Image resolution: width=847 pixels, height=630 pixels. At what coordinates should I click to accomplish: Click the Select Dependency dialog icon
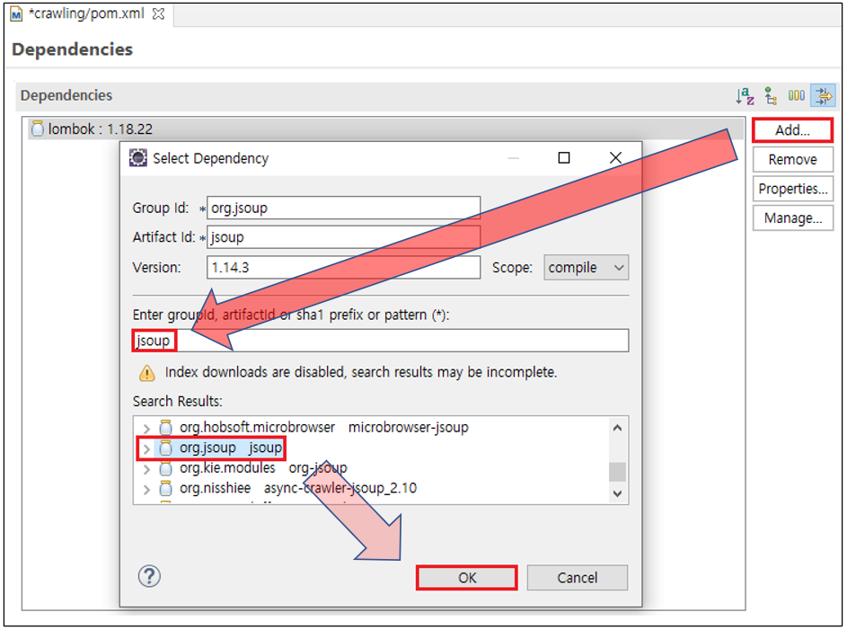(138, 158)
